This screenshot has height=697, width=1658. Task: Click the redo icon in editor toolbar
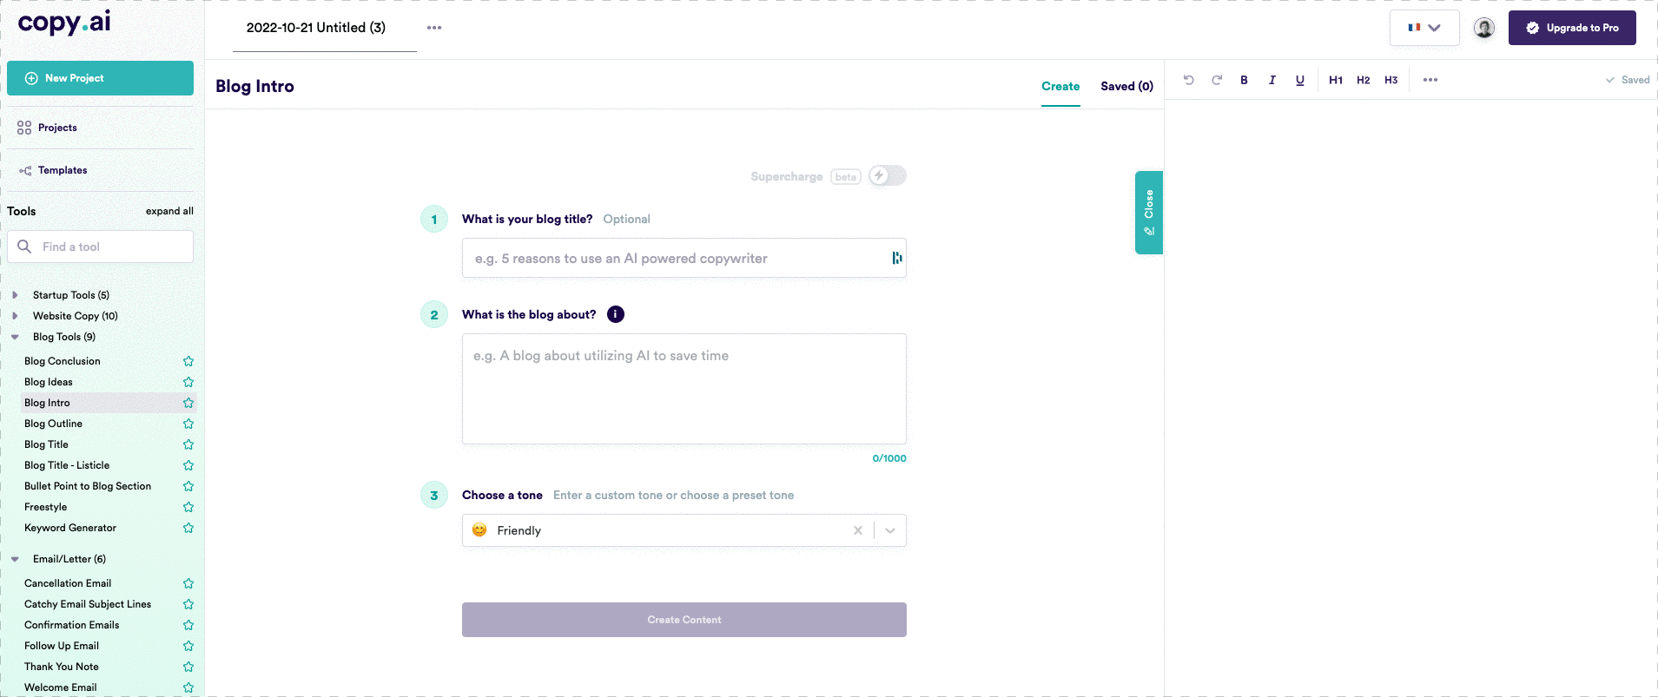coord(1217,80)
